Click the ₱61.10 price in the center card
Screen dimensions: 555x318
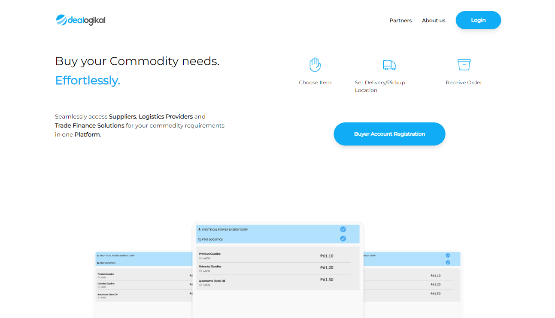click(327, 256)
